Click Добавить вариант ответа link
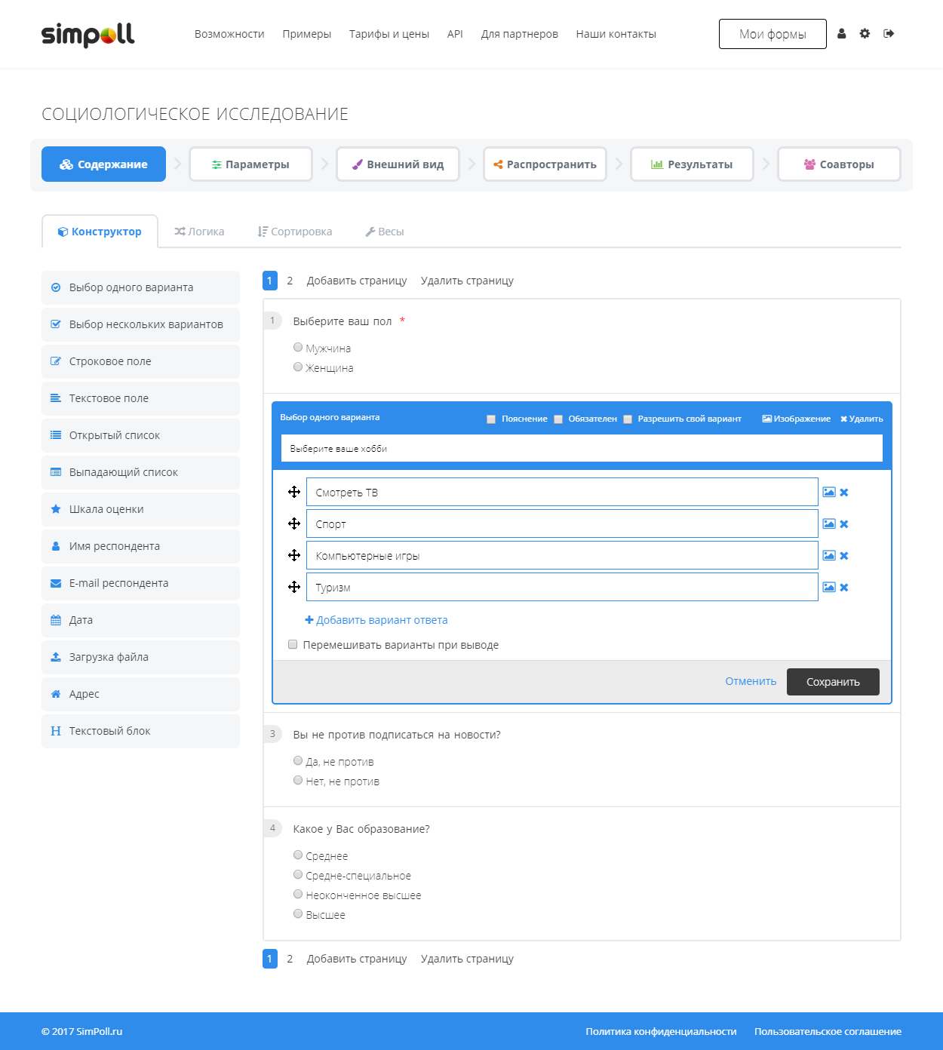This screenshot has height=1050, width=943. click(376, 620)
